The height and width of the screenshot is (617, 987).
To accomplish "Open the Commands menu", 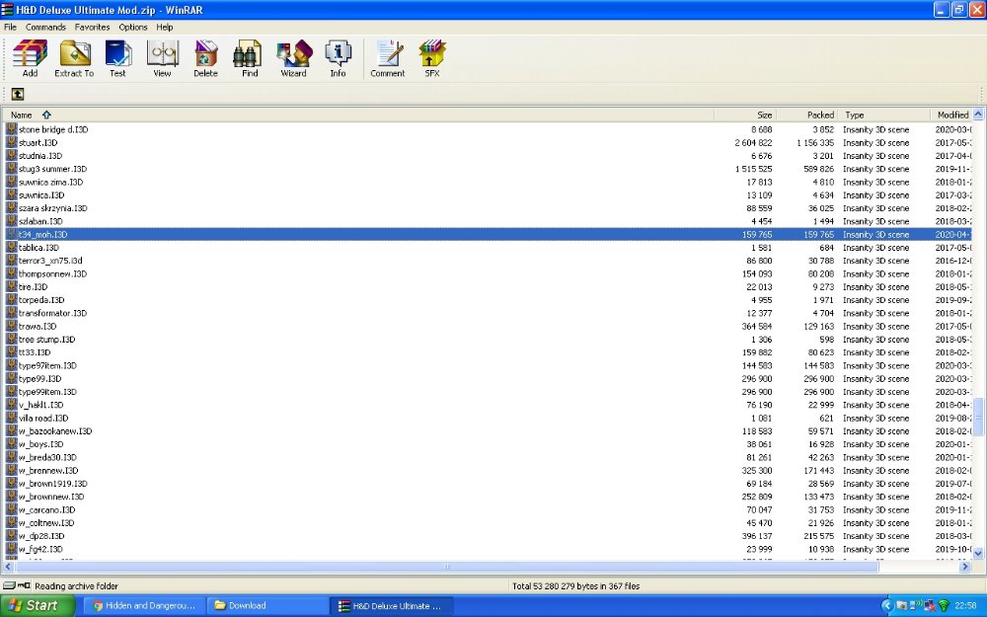I will pos(45,27).
